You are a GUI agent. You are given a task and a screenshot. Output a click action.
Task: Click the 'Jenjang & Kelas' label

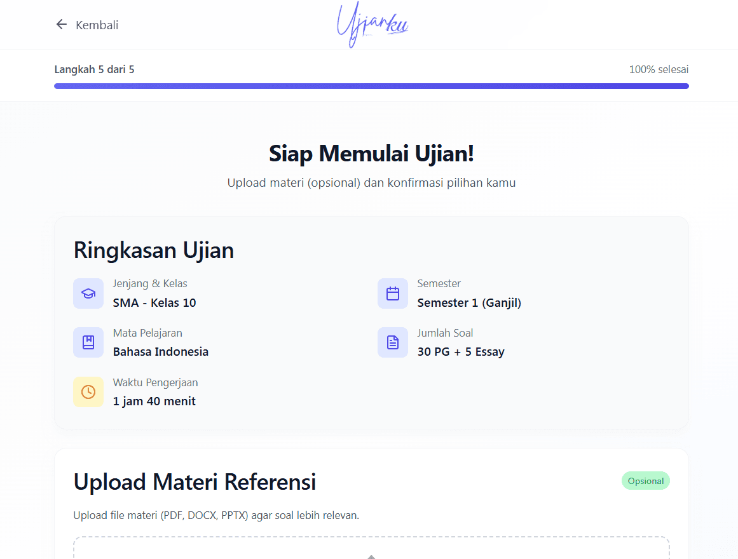[149, 283]
